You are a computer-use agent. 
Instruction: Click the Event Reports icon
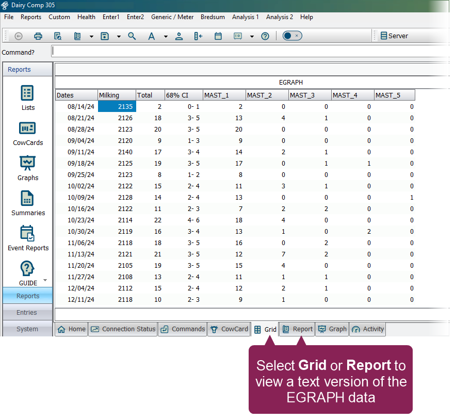point(28,238)
